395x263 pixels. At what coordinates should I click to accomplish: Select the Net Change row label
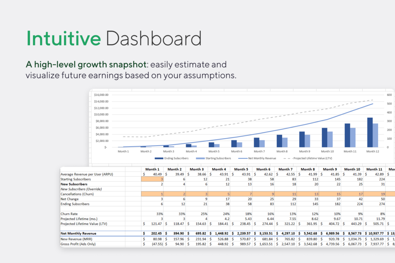(x=70, y=199)
